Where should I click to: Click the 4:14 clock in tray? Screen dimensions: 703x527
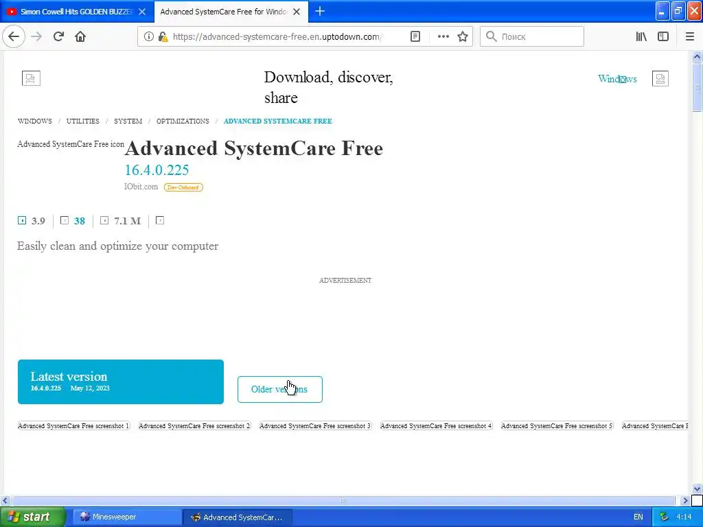[684, 517]
